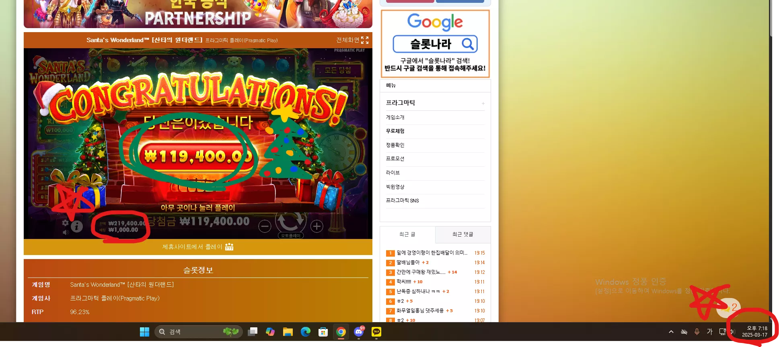Mute the slot game sound
This screenshot has width=779, height=347.
coord(66,232)
